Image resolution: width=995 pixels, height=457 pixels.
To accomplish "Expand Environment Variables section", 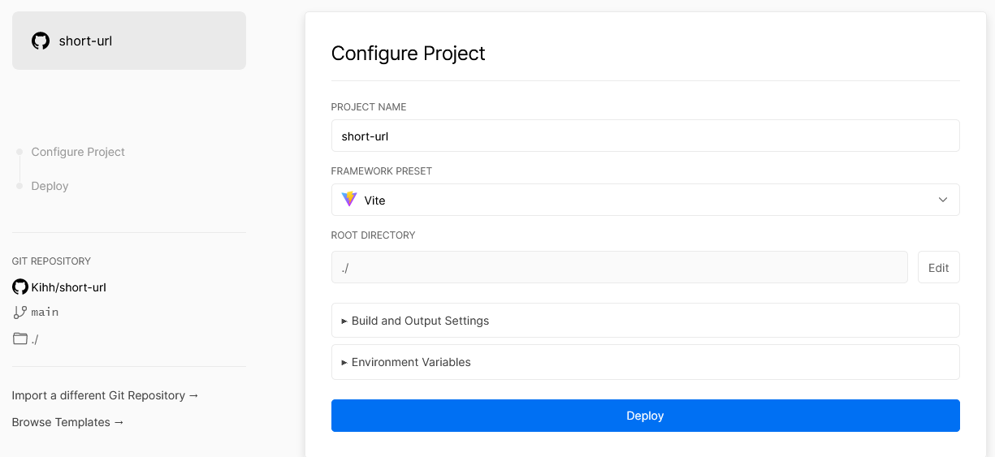I will (x=646, y=362).
